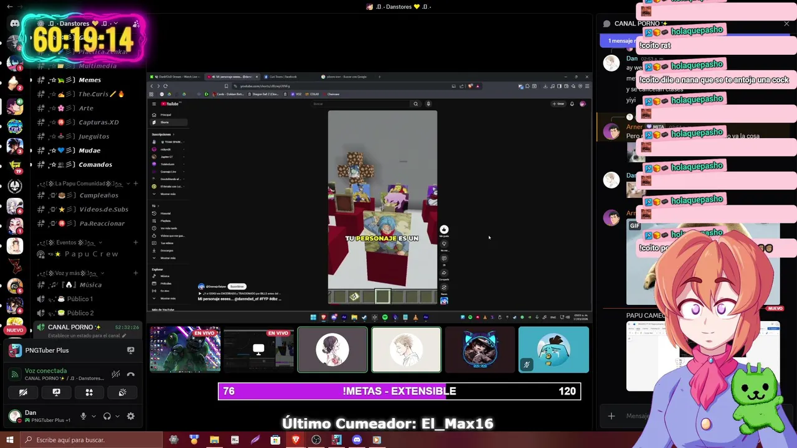
Task: Join Público 2 voice channel
Action: [90, 313]
